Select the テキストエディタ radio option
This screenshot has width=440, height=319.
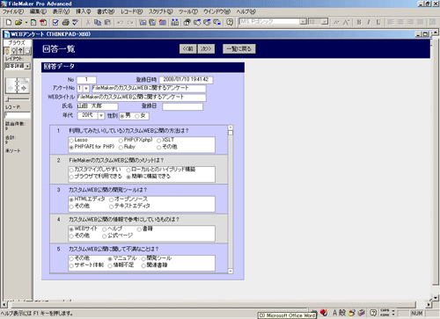click(111, 207)
